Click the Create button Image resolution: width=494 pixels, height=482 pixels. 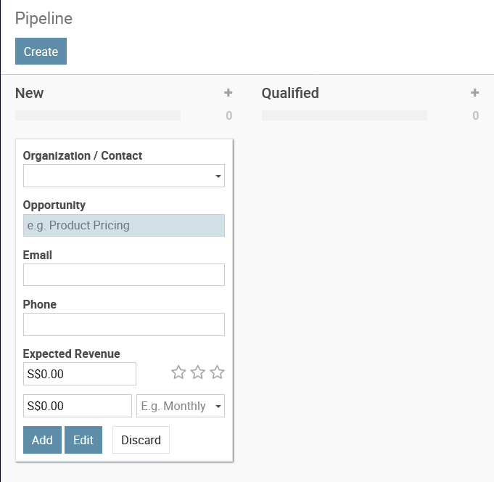click(x=41, y=52)
